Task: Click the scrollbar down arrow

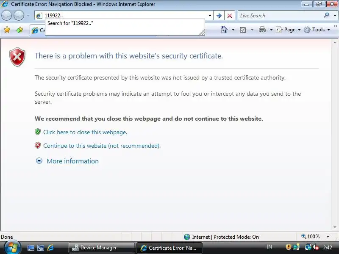Action: pyautogui.click(x=335, y=227)
